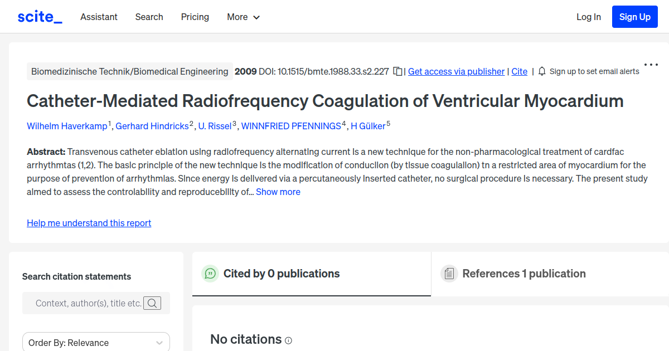Expand the abstract with Show more
The height and width of the screenshot is (351, 669).
278,192
